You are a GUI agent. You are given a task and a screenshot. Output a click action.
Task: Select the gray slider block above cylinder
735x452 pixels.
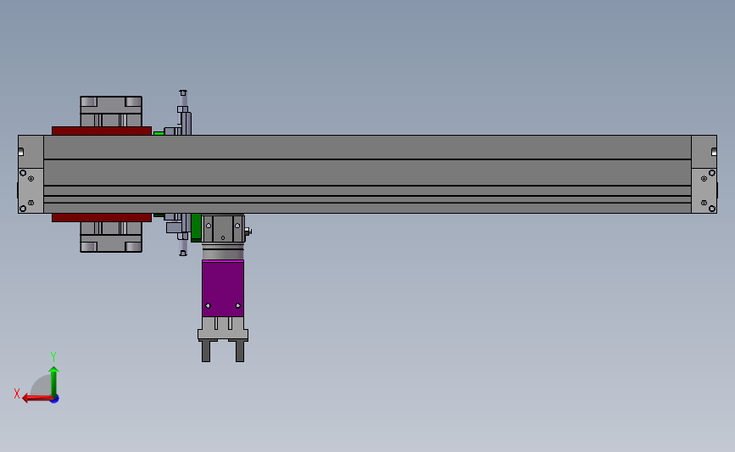[x=224, y=228]
